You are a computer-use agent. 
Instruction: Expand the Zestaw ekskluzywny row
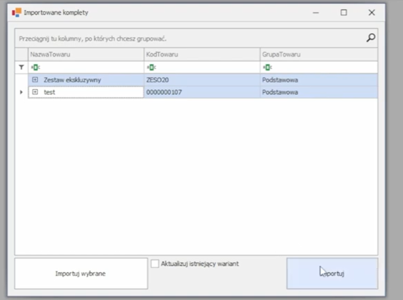35,80
